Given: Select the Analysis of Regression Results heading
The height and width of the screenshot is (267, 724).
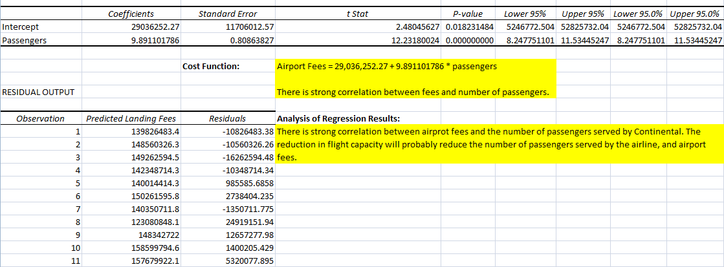Looking at the screenshot, I should pyautogui.click(x=338, y=119).
